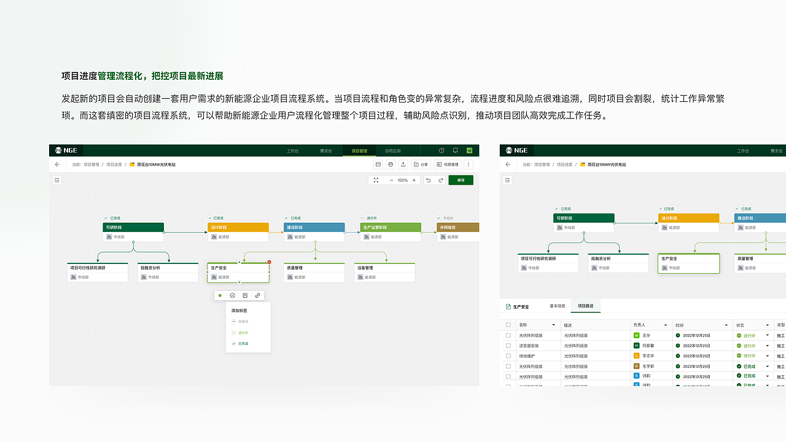This screenshot has width=786, height=442.
Task: Open the more options kebab menu
Action: click(x=469, y=165)
